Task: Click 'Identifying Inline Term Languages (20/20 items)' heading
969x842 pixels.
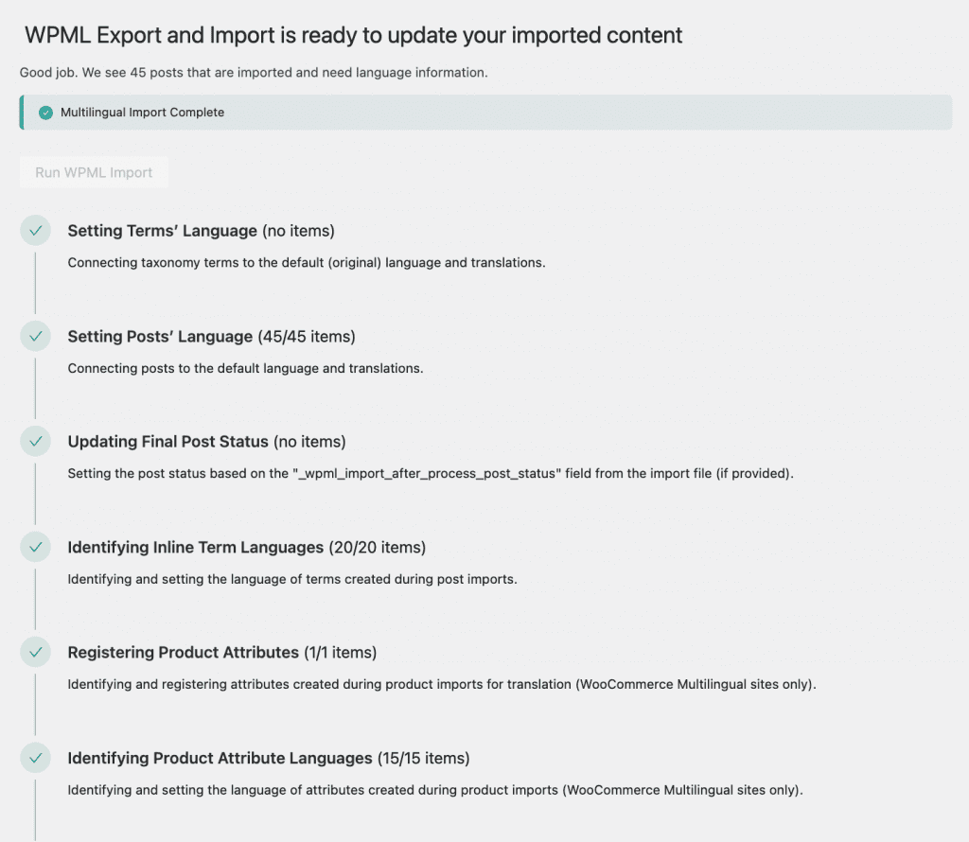Action: point(247,548)
